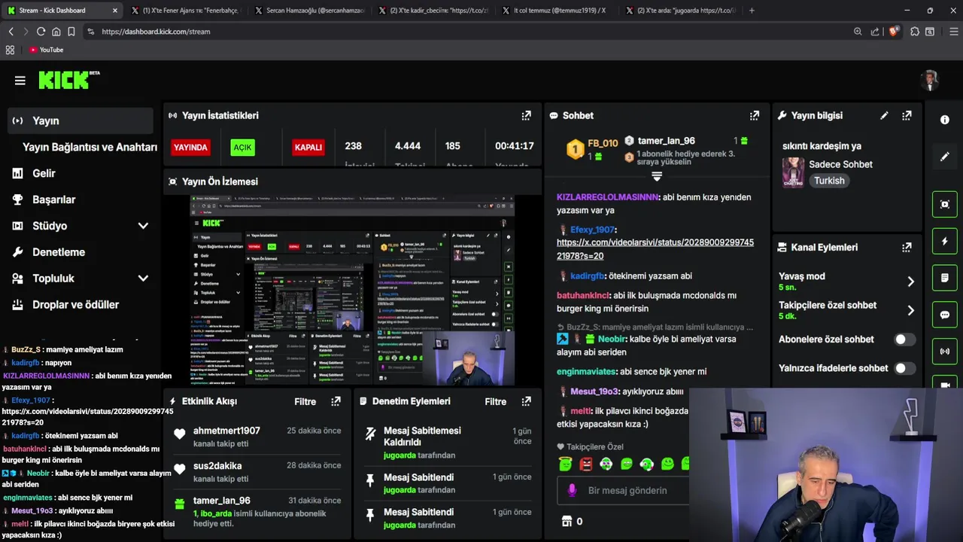Toggle the chat bubble icon in right sidebar

[945, 315]
